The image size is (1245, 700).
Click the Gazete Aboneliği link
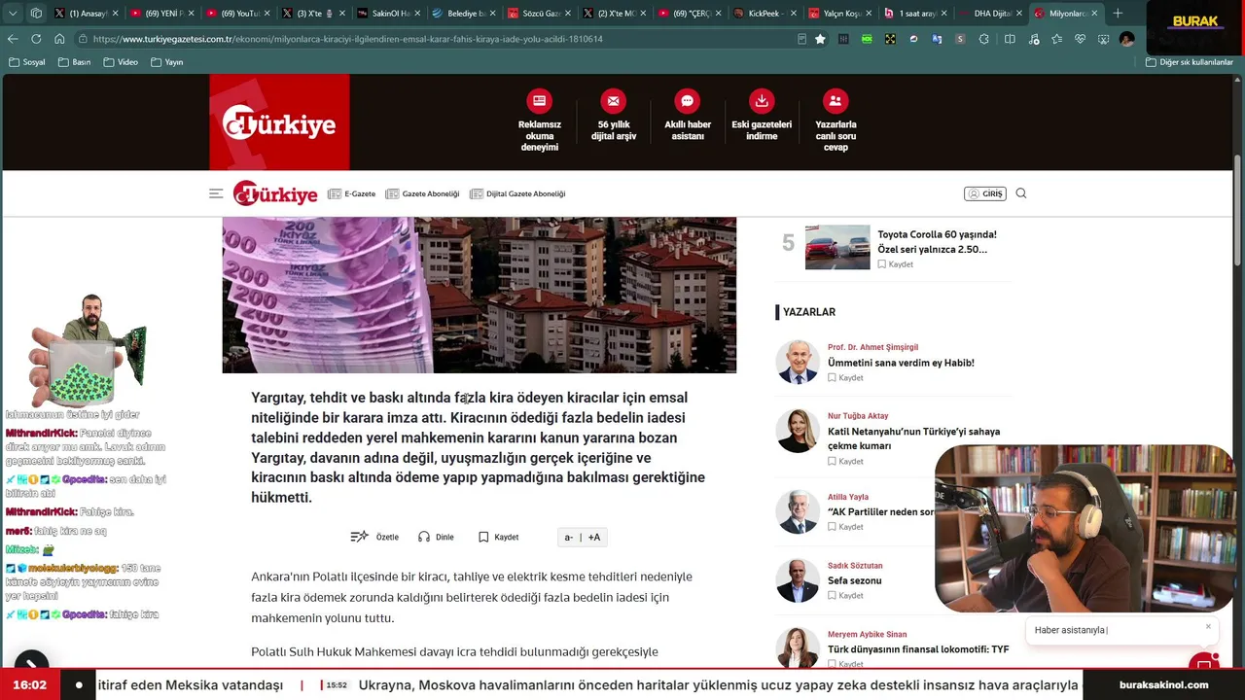pyautogui.click(x=422, y=193)
